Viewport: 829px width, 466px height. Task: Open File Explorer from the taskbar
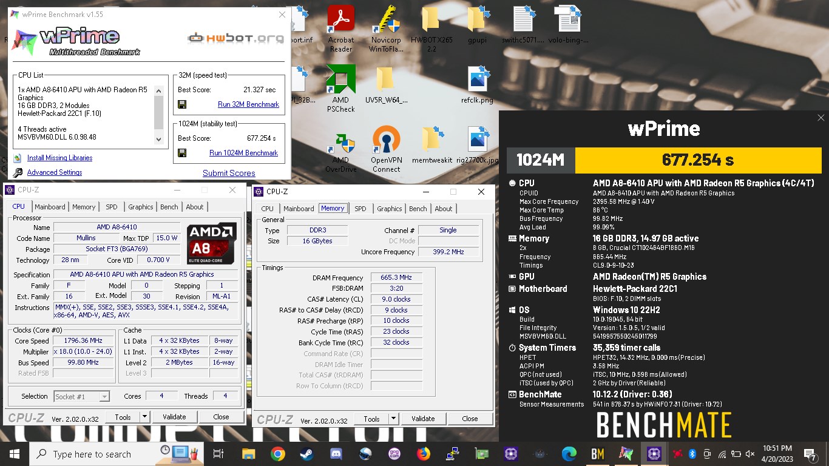249,454
